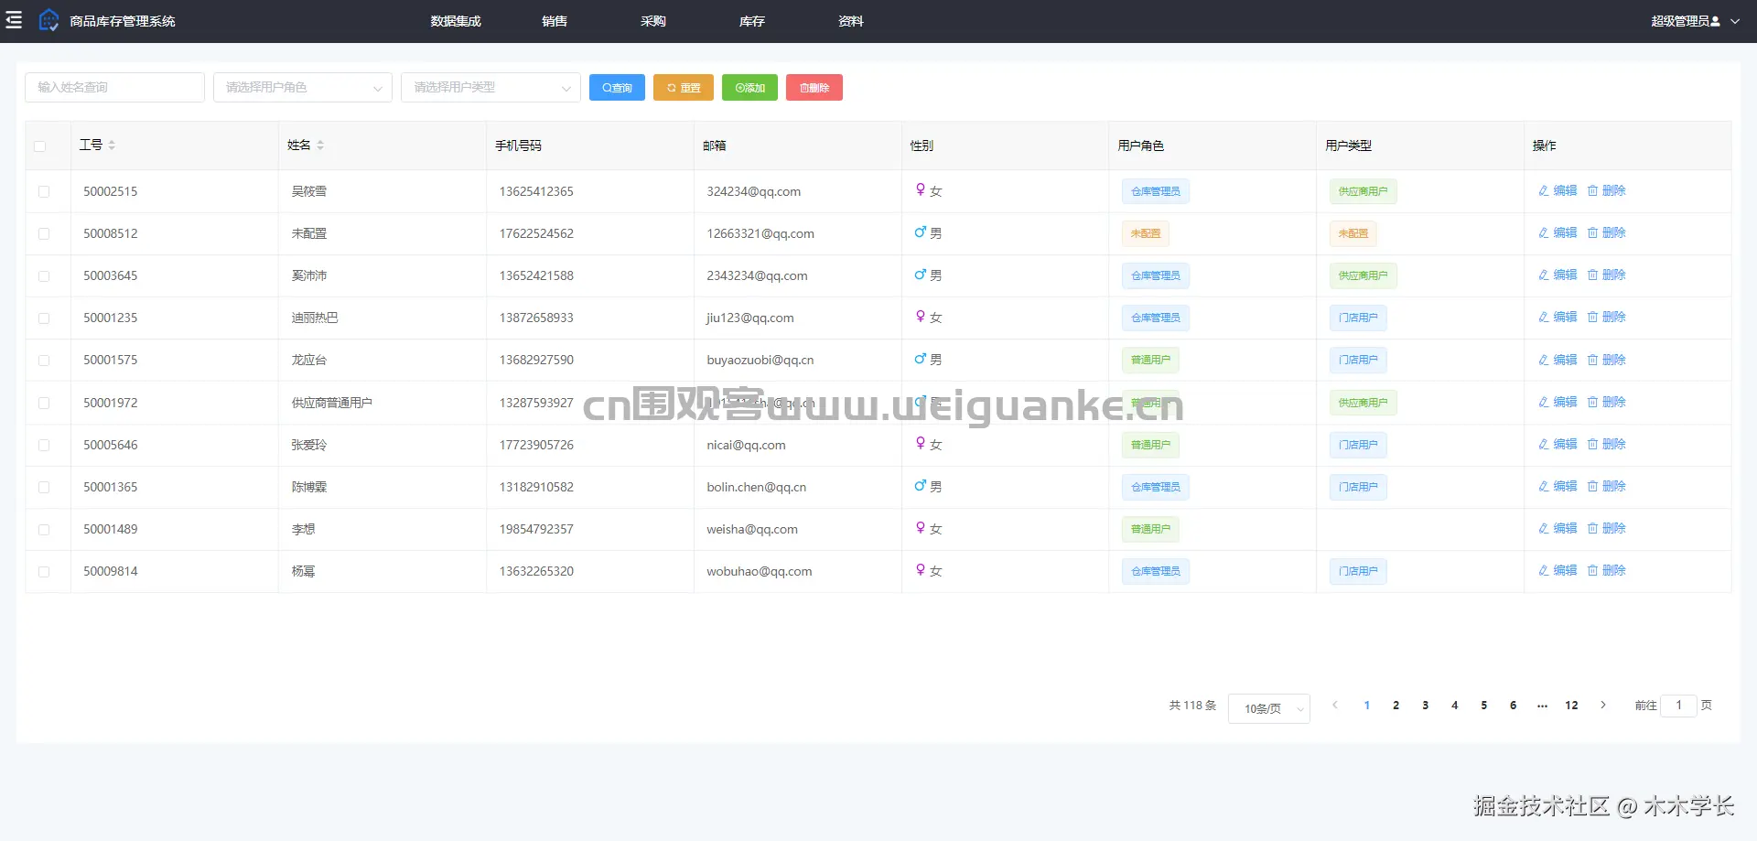Screen dimensions: 1757x841
Task: Check the row checkbox for 50008512
Action: point(44,233)
